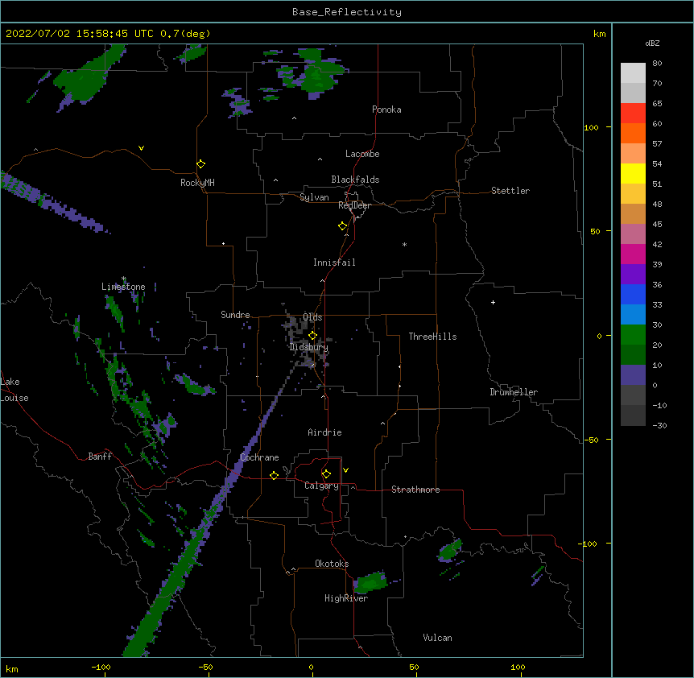
Task: Select the yellow diamond marker south of RedDeer
Action: pos(342,226)
